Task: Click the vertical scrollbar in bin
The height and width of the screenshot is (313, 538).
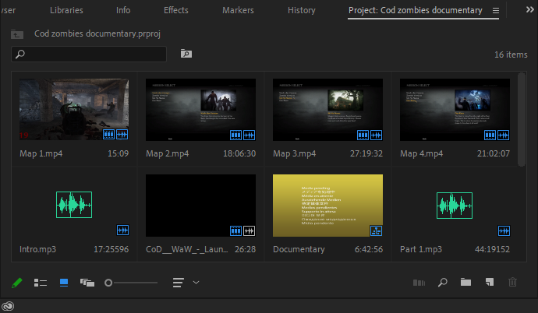Action: [x=522, y=119]
